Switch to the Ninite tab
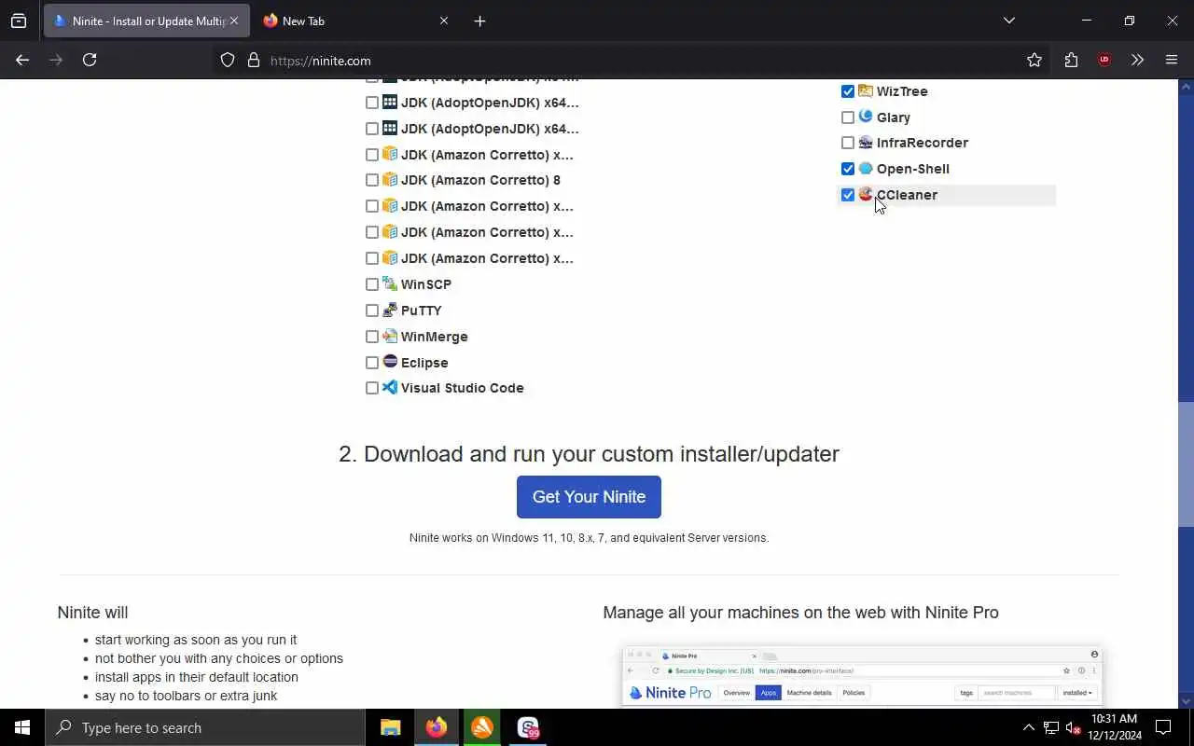 click(146, 21)
